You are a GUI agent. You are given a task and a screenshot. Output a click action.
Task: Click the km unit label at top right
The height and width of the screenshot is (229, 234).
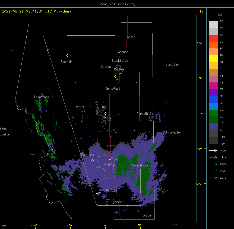[x=202, y=11]
